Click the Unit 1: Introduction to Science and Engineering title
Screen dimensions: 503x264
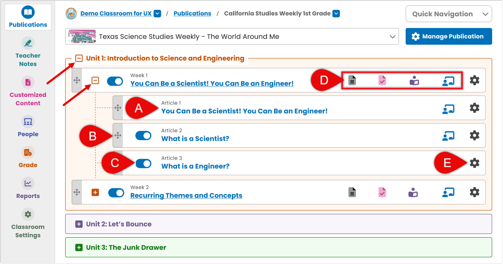[x=165, y=58]
